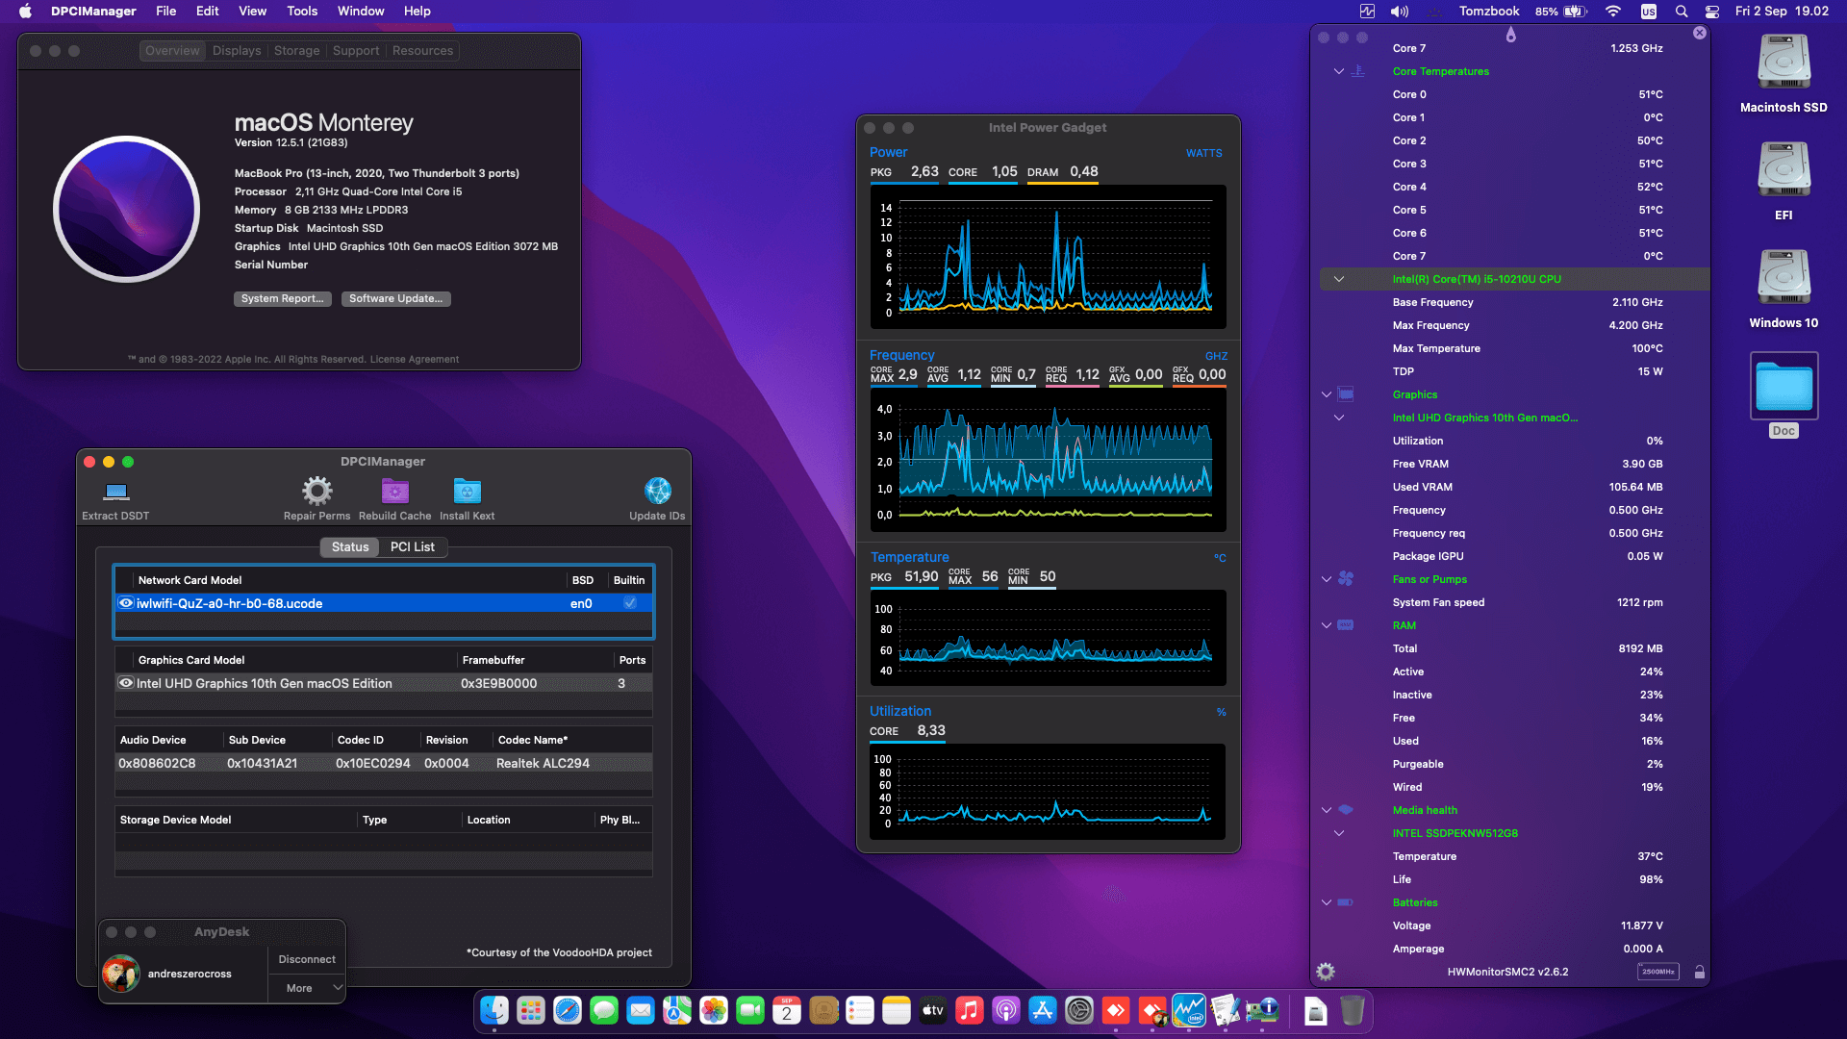This screenshot has height=1039, width=1847.
Task: Toggle eye icon for Intel UHD Graphics
Action: click(126, 683)
